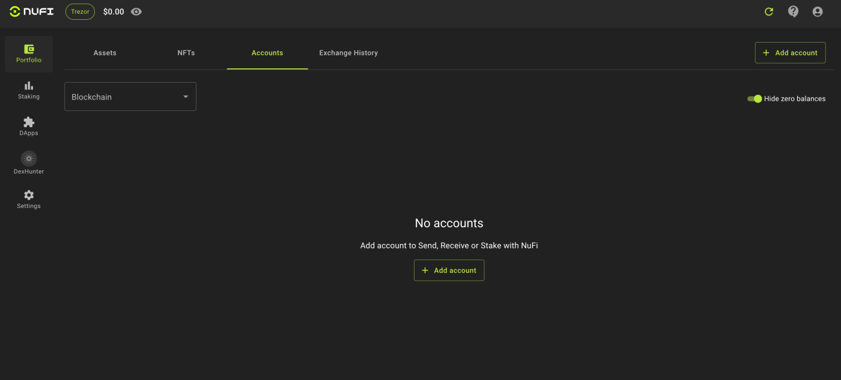This screenshot has height=380, width=841.
Task: Open the user profile icon
Action: pyautogui.click(x=818, y=11)
